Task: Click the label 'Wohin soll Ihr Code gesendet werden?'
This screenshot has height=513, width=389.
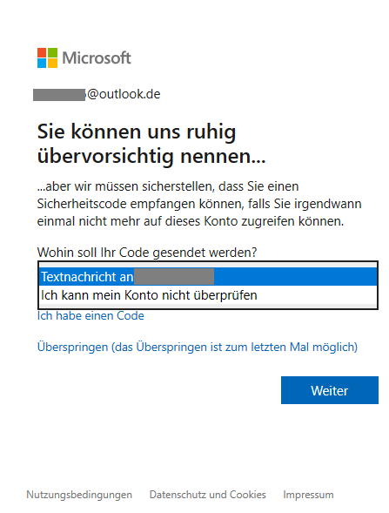Action: (x=147, y=253)
